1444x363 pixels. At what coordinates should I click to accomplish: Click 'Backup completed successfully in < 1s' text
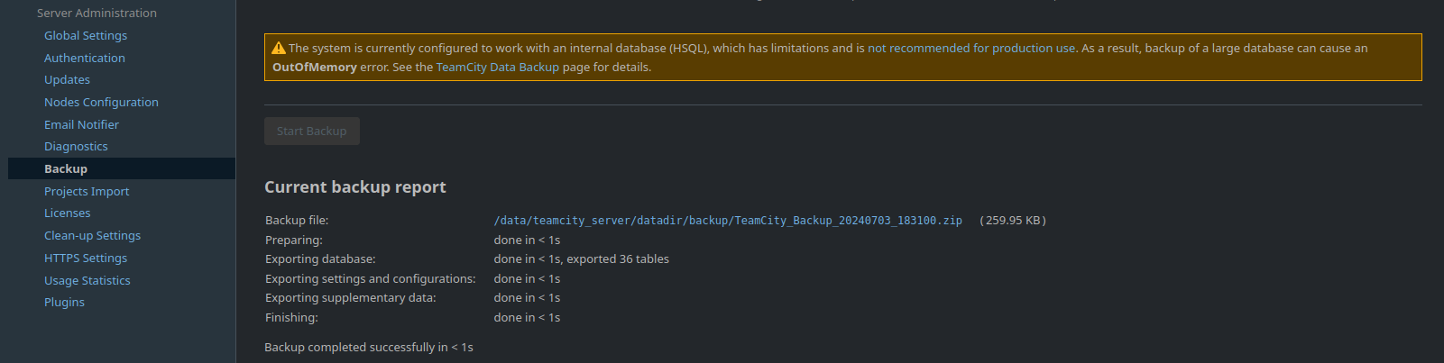pos(369,347)
